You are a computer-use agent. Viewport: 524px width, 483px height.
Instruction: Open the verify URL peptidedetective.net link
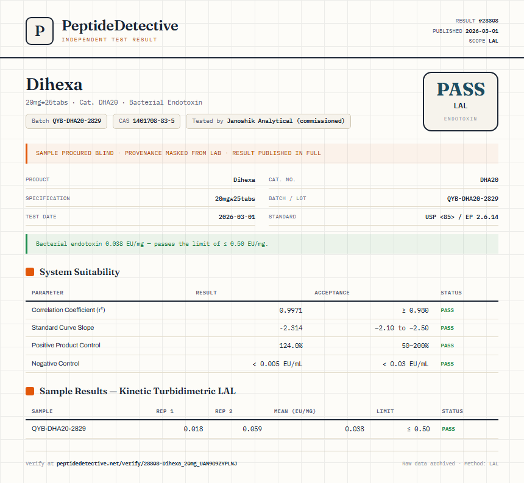coord(147,464)
